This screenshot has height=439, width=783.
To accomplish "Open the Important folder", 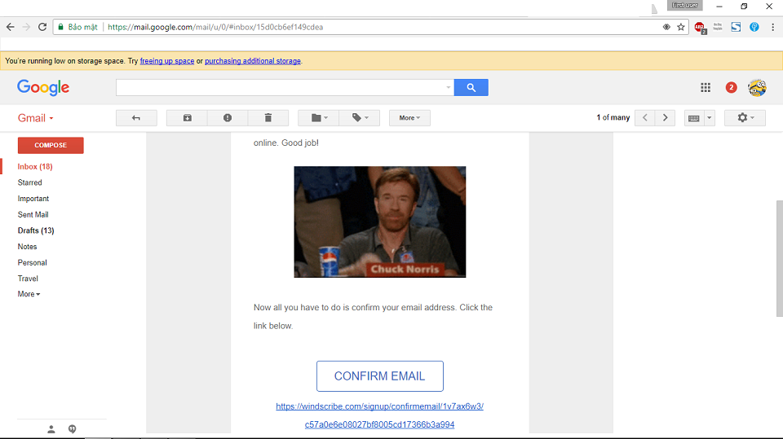I will (x=33, y=199).
